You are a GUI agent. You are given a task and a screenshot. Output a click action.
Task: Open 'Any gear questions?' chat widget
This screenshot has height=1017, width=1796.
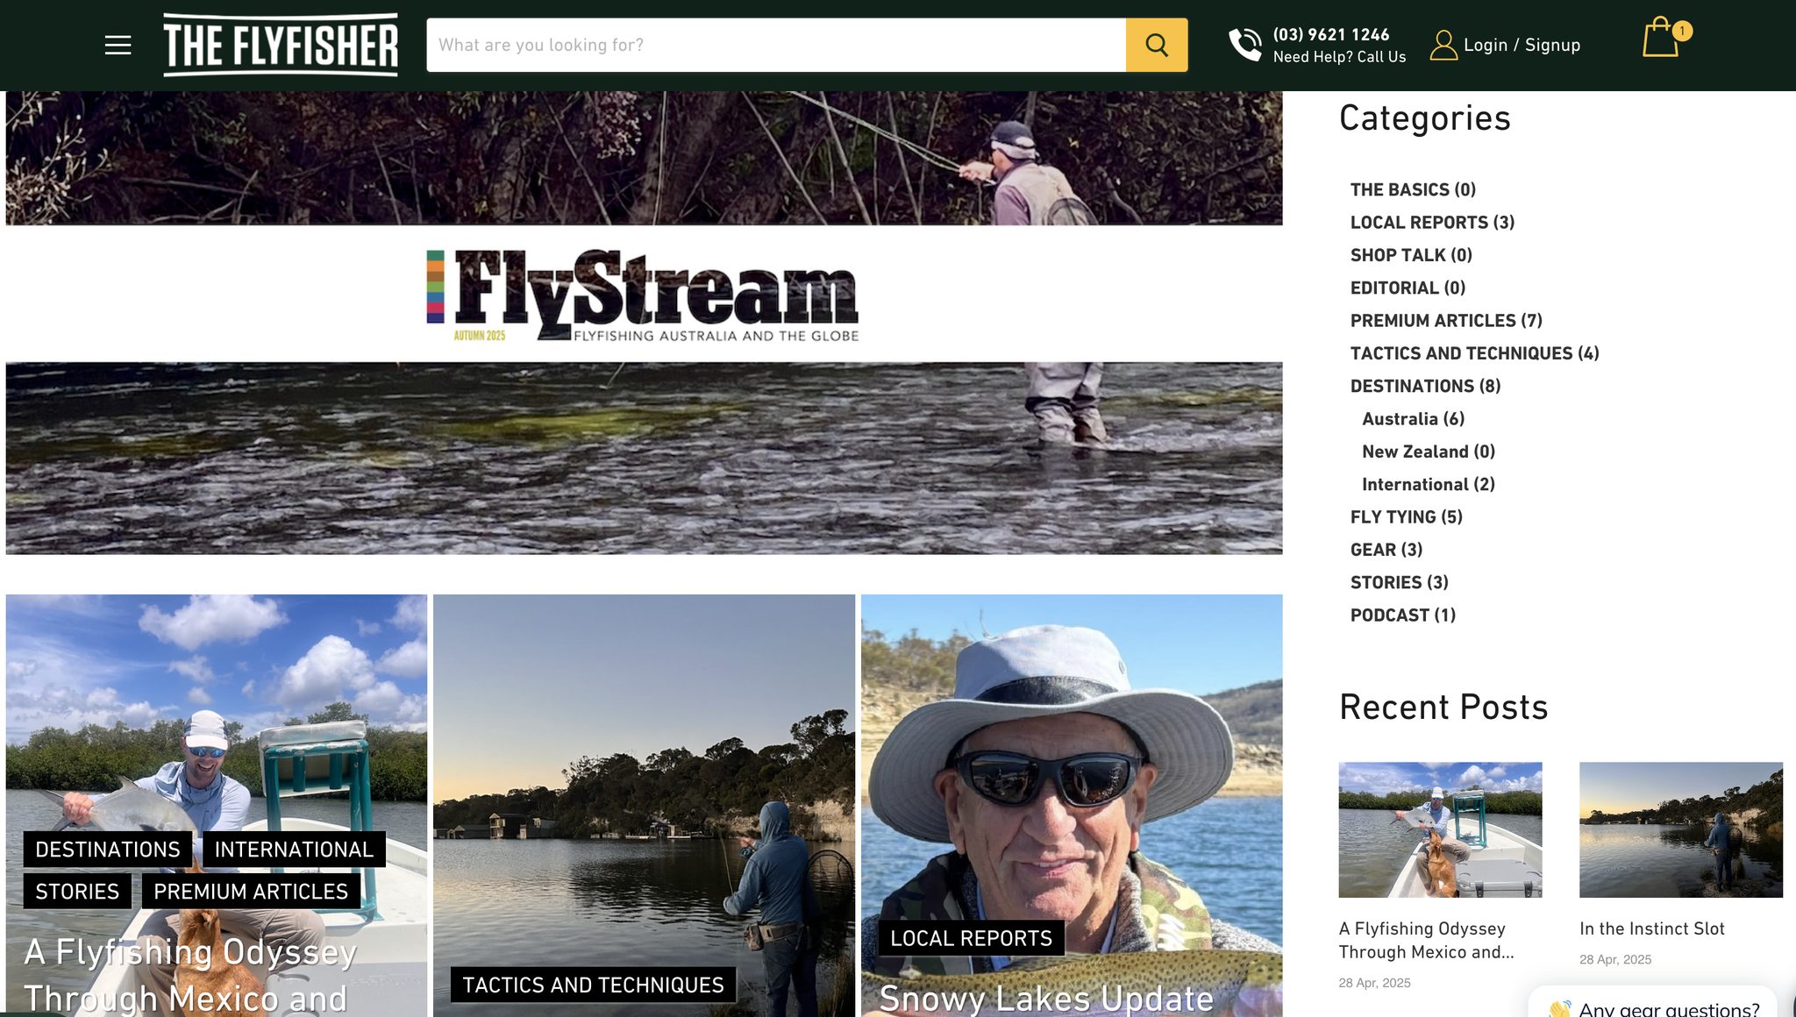[x=1653, y=1004]
